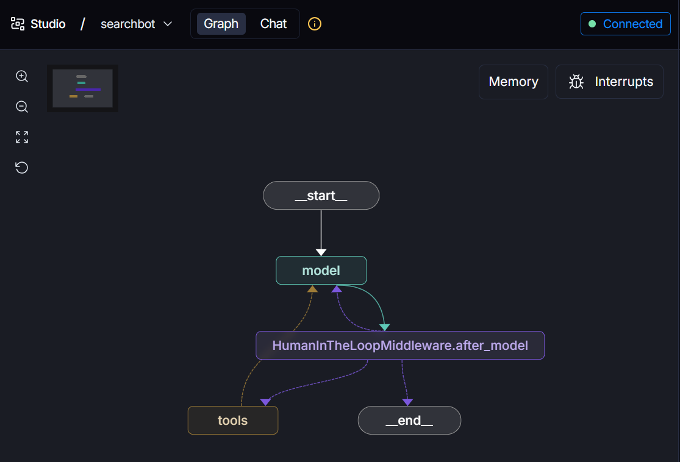The width and height of the screenshot is (680, 462).
Task: Reset the graph layout icon
Action: coord(22,168)
